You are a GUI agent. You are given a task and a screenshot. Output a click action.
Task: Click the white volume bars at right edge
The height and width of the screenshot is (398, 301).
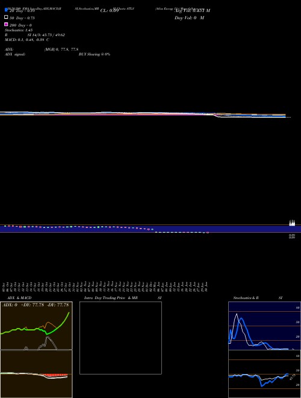pos(292,223)
